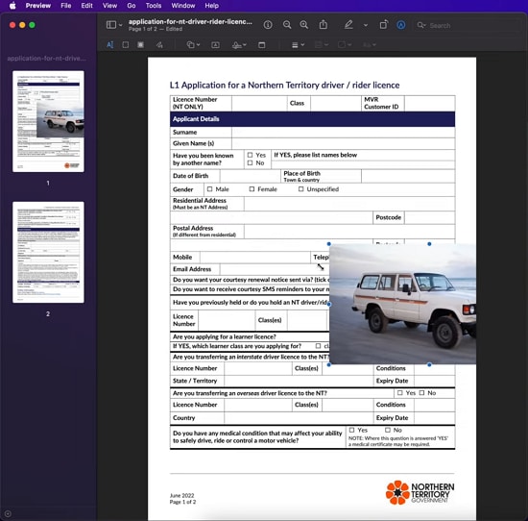This screenshot has width=528, height=521.
Task: Select the Highlight pen icon
Action: [348, 24]
